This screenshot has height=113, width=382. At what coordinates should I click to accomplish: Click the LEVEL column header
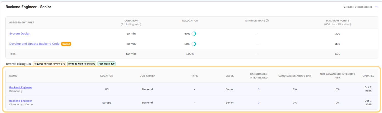230,76
